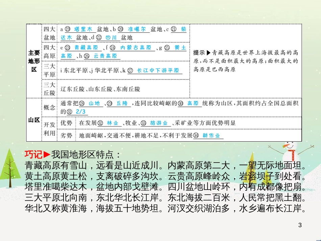Select the blue answer 青藏高原
321x241 pixels.
[86, 48]
